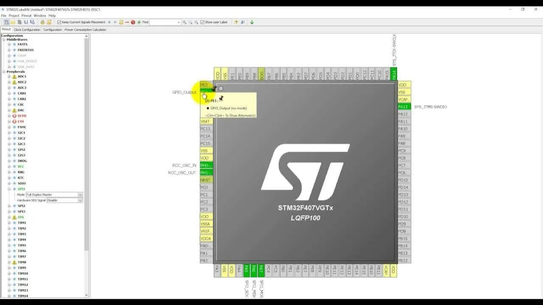Choose GPIO_Output in PE3 tooltip
Image resolution: width=543 pixels, height=305 pixels.
[229, 108]
